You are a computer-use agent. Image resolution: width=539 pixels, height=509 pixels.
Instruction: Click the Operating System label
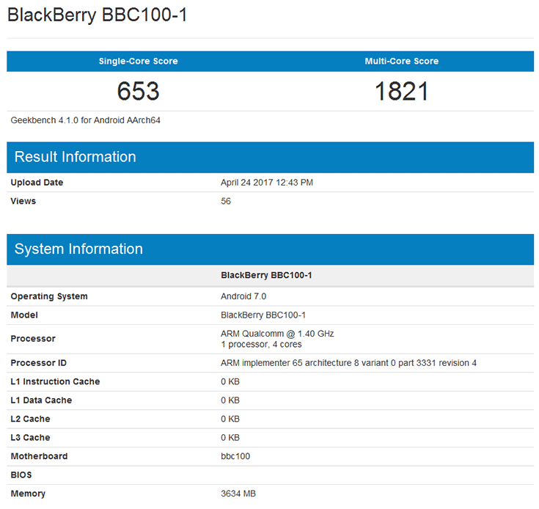tap(49, 296)
